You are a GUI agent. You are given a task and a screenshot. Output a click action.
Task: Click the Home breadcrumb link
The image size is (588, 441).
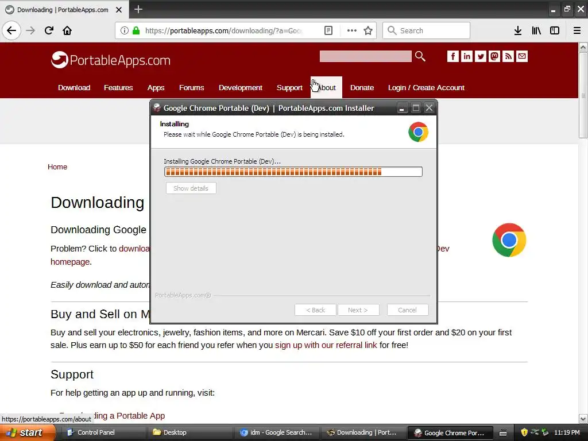57,167
